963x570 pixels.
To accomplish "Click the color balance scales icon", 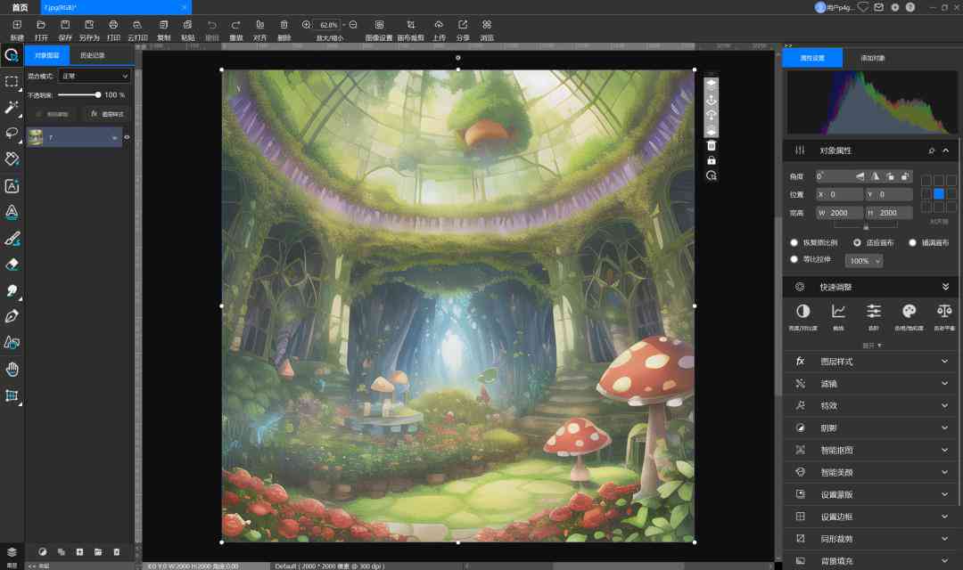I will point(944,311).
